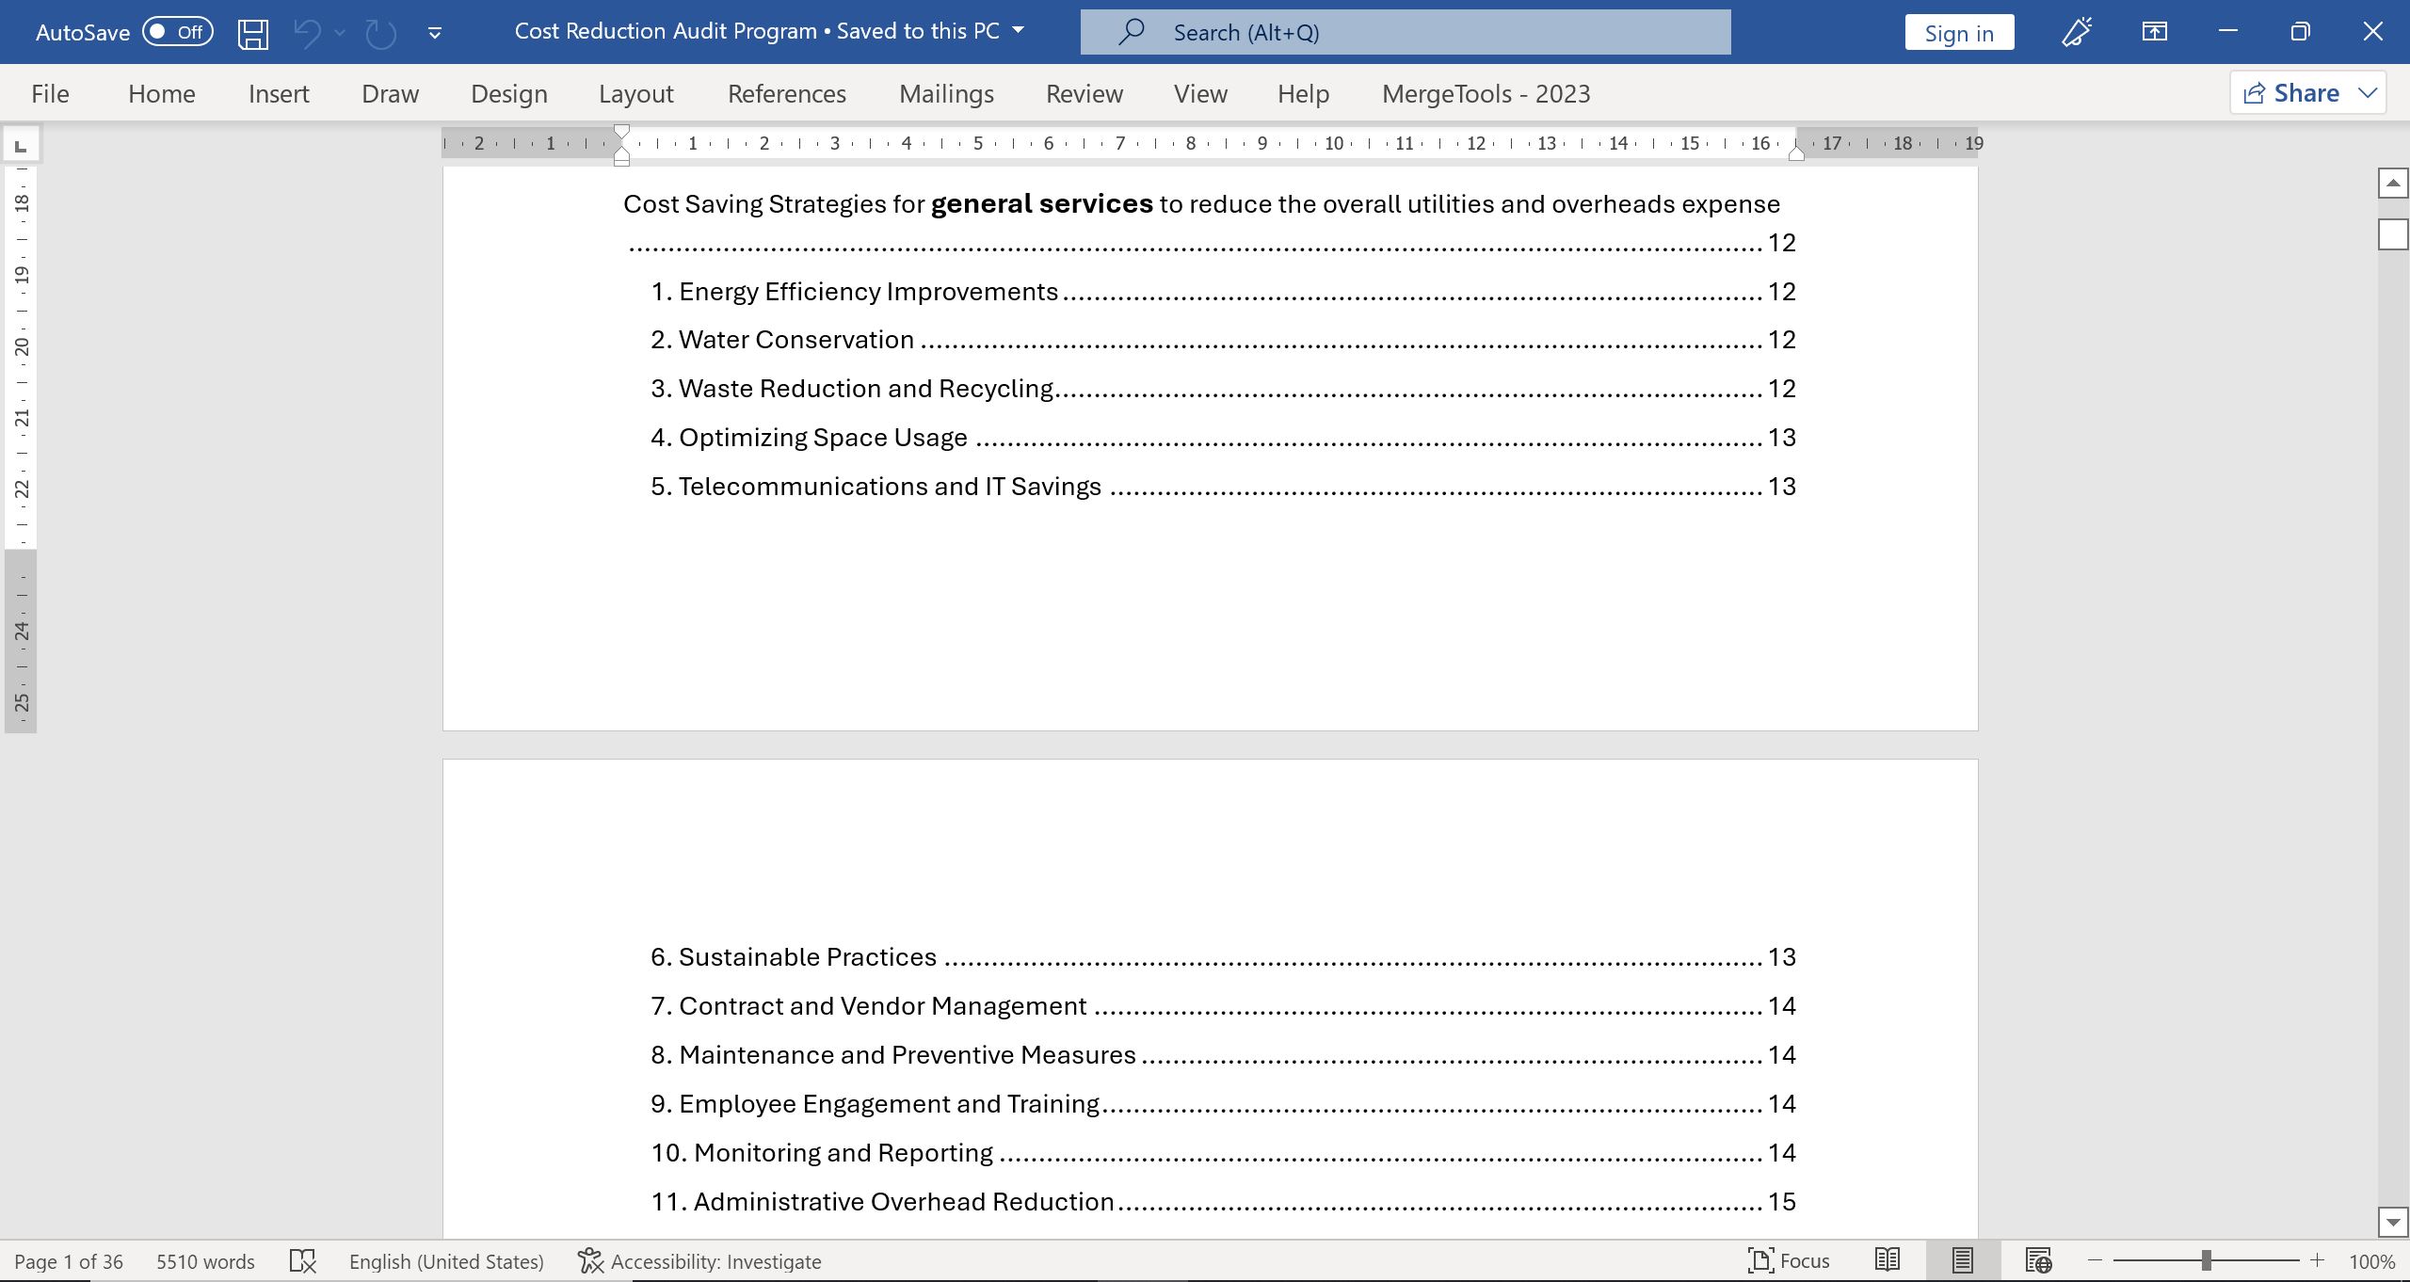Screen dimensions: 2410x1282
Task: Open the MergeTools - 2023 tab
Action: 1486,94
